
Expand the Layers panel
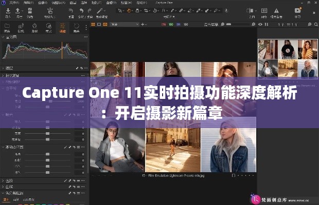pos(3,68)
